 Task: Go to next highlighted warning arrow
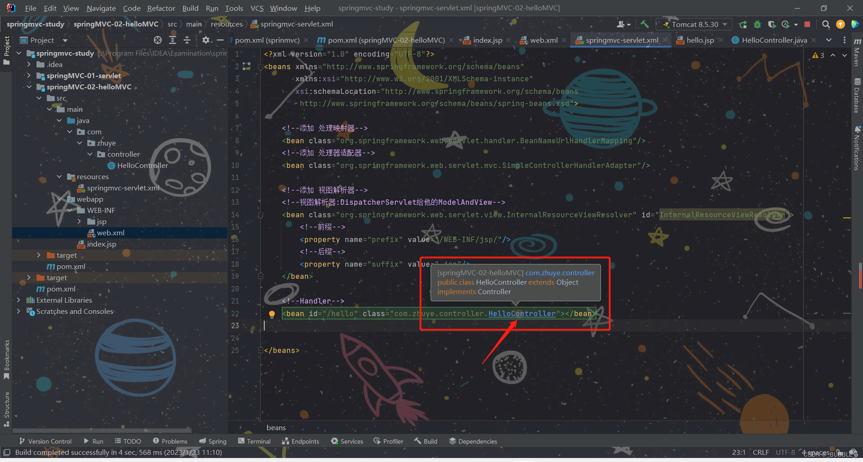click(845, 55)
